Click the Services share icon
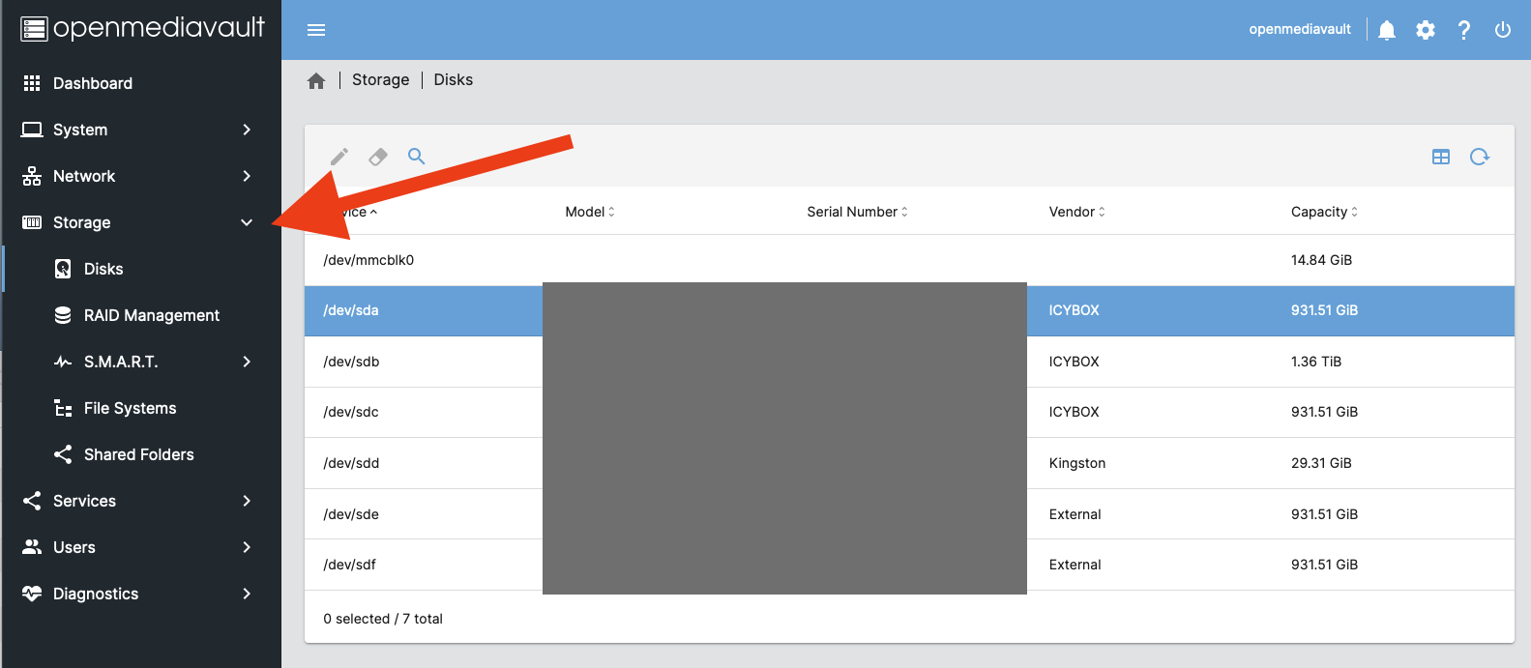This screenshot has width=1531, height=668. 32,501
